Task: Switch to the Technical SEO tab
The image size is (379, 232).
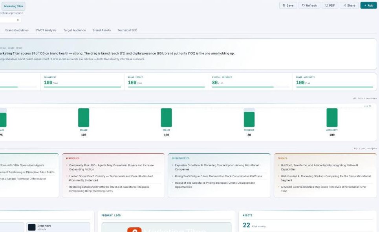Action: 127,30
